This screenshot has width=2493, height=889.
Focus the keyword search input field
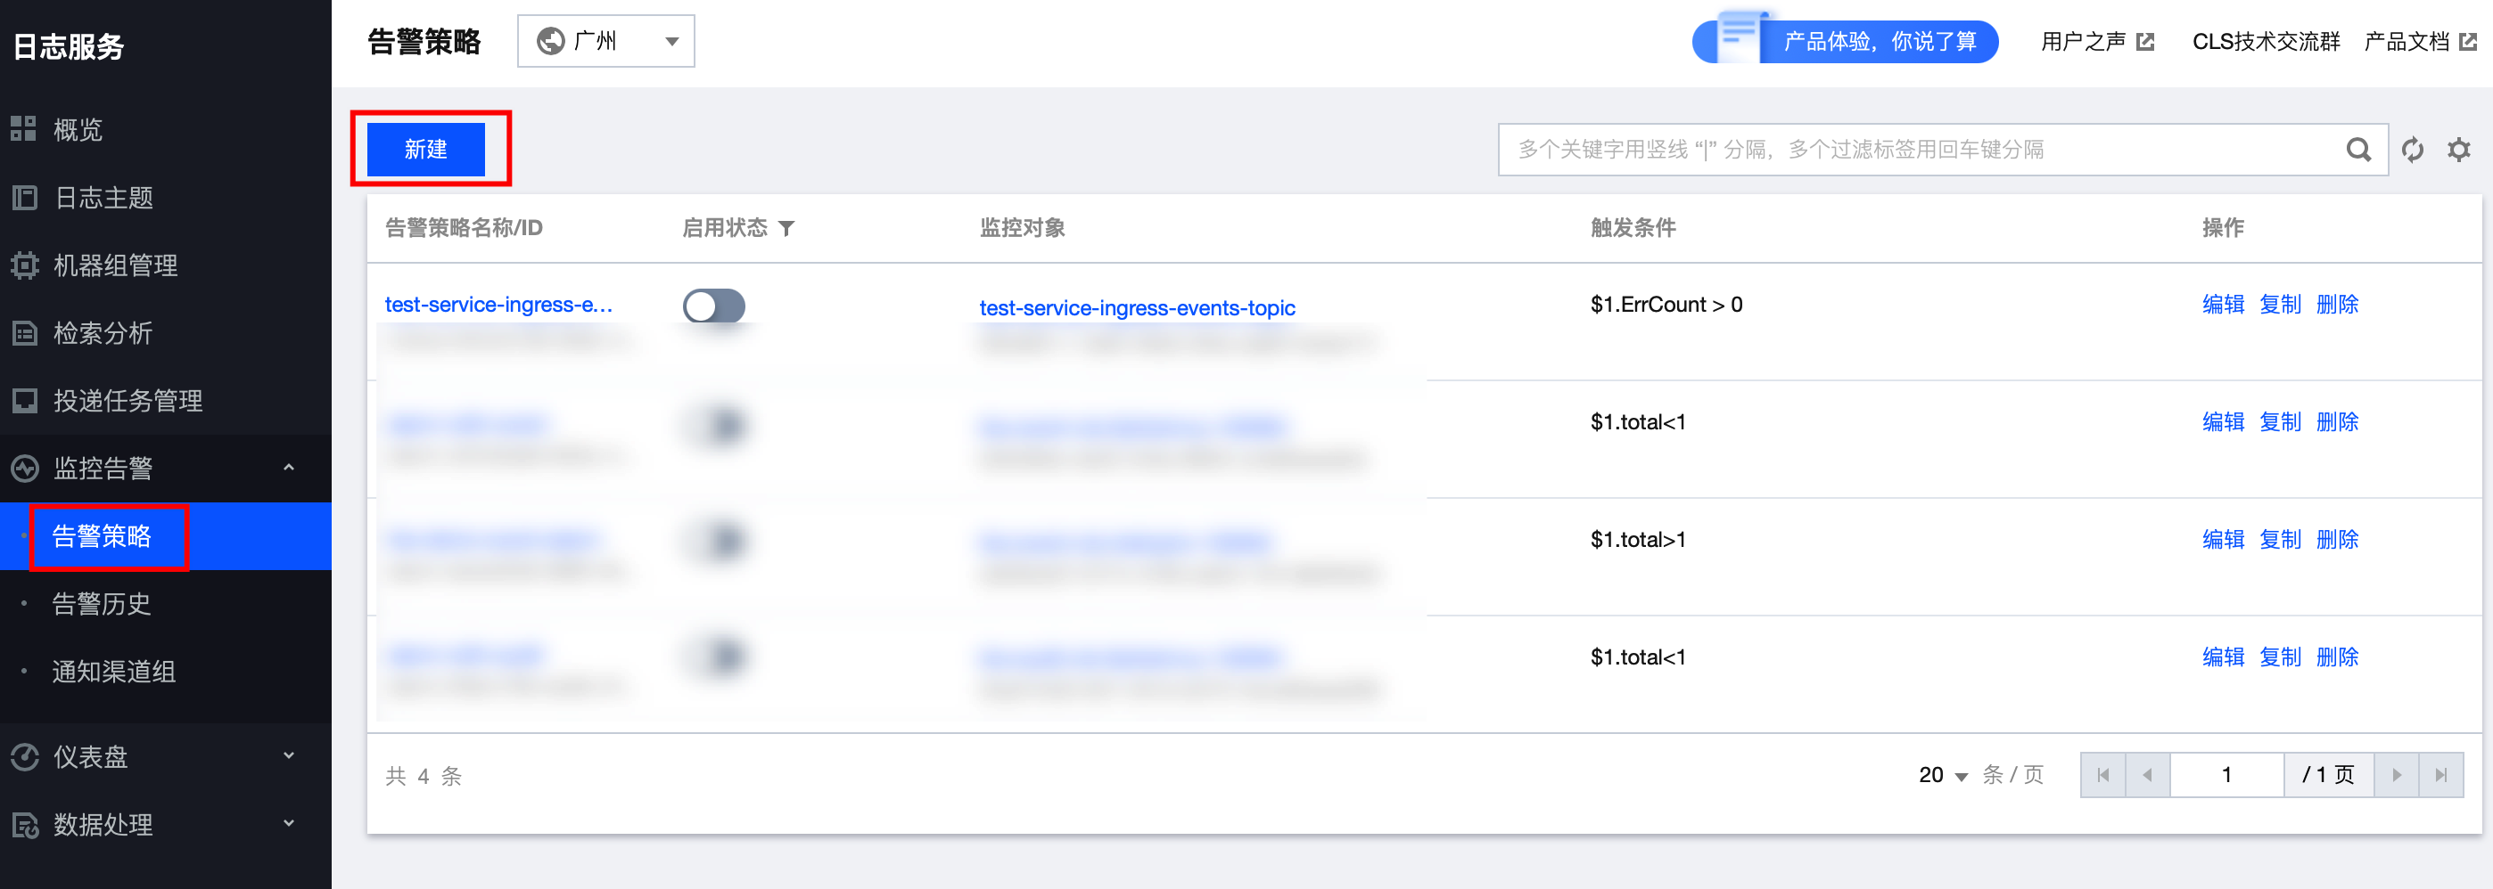[1916, 150]
